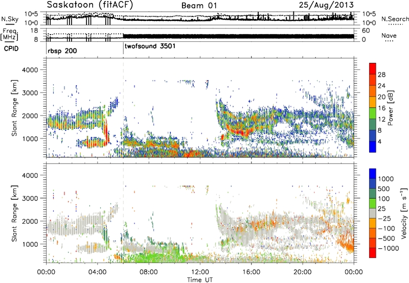Pick the gray Velocity colorbar segment between 25 and -25
Image resolution: width=409 pixels, height=283 pixels.
coord(373,213)
